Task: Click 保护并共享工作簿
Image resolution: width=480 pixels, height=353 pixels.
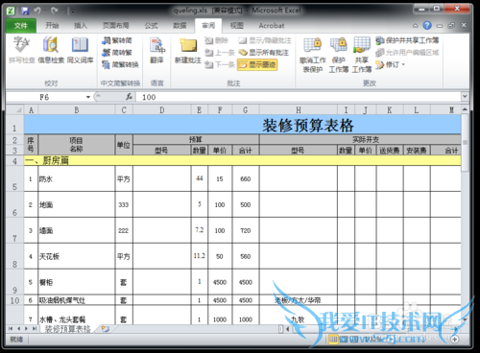Action: (x=407, y=40)
